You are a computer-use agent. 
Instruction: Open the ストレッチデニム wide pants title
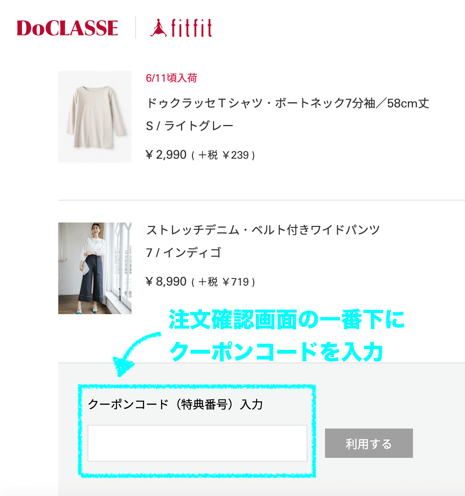(x=263, y=230)
